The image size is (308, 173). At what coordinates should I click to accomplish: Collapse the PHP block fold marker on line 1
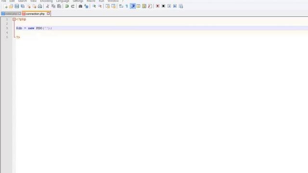(14, 19)
